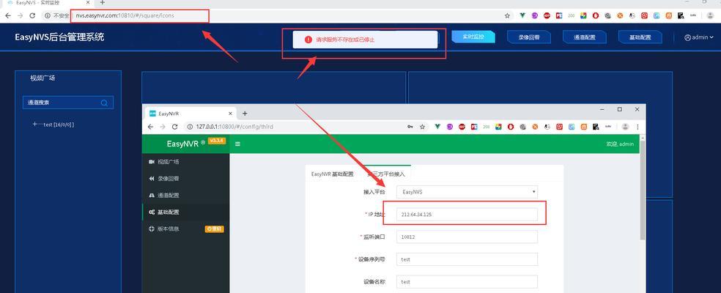Click the '欢迎, admin' link in EasyNVR header
Viewport: 721px width, 293px height.
point(620,144)
